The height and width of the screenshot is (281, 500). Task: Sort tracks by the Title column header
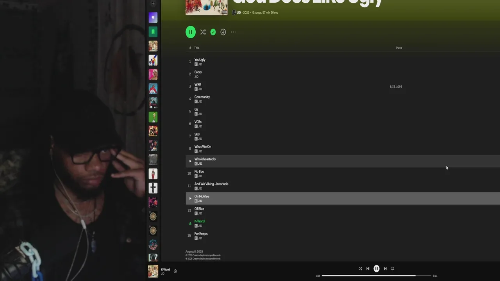click(197, 48)
